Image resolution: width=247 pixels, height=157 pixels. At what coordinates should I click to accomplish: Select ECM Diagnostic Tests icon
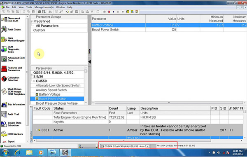[x=4, y=49]
